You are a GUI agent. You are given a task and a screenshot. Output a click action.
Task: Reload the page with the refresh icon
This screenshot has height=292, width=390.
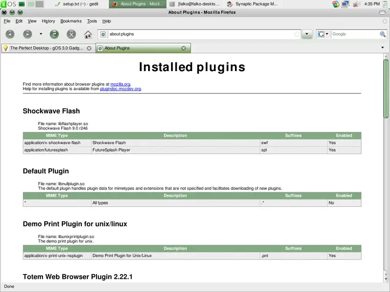tap(54, 34)
